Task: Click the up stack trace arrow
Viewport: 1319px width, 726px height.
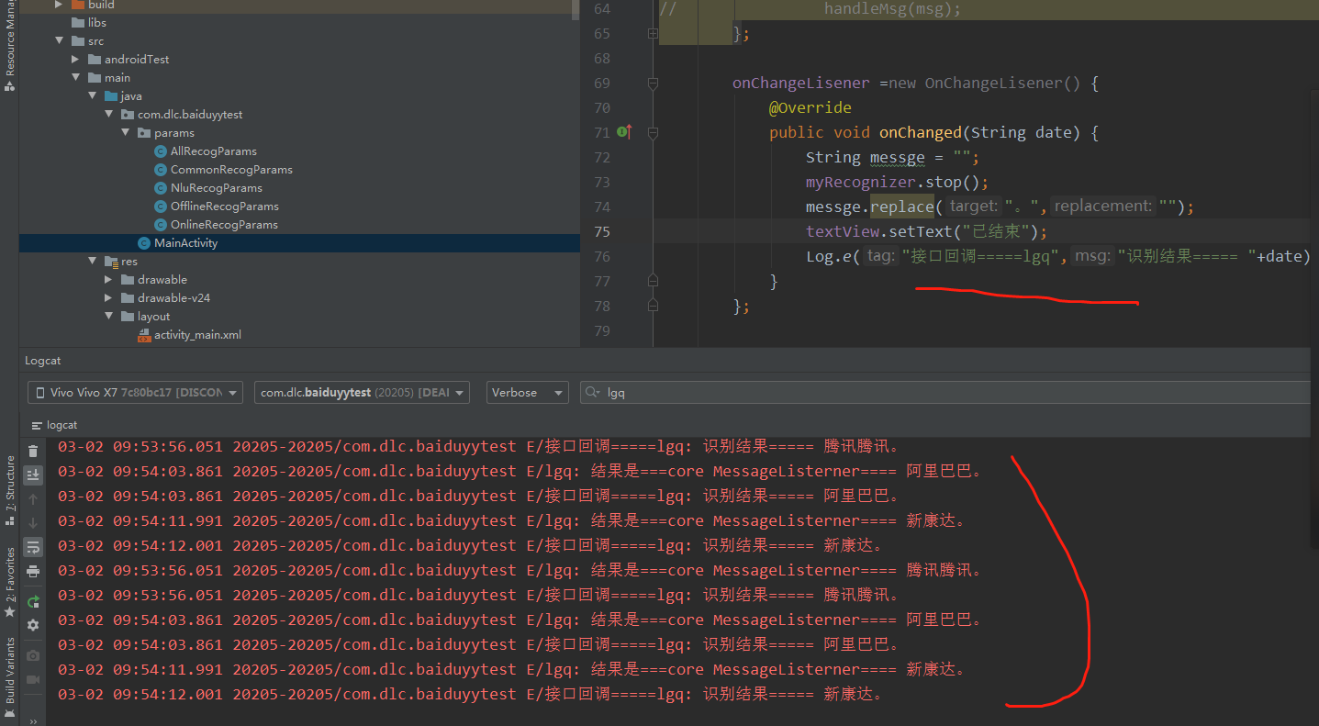Action: coord(33,499)
